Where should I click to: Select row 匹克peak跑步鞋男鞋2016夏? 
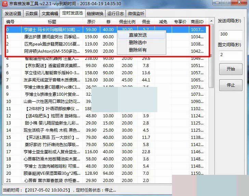point(106,44)
